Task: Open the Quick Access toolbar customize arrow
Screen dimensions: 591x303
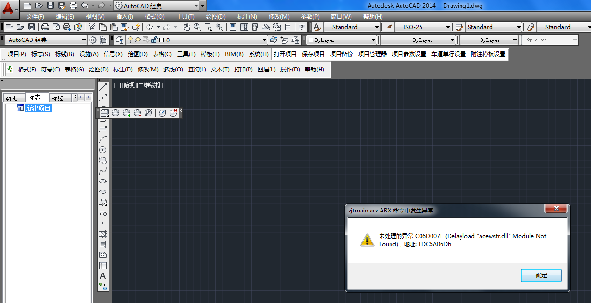Action: pyautogui.click(x=203, y=6)
